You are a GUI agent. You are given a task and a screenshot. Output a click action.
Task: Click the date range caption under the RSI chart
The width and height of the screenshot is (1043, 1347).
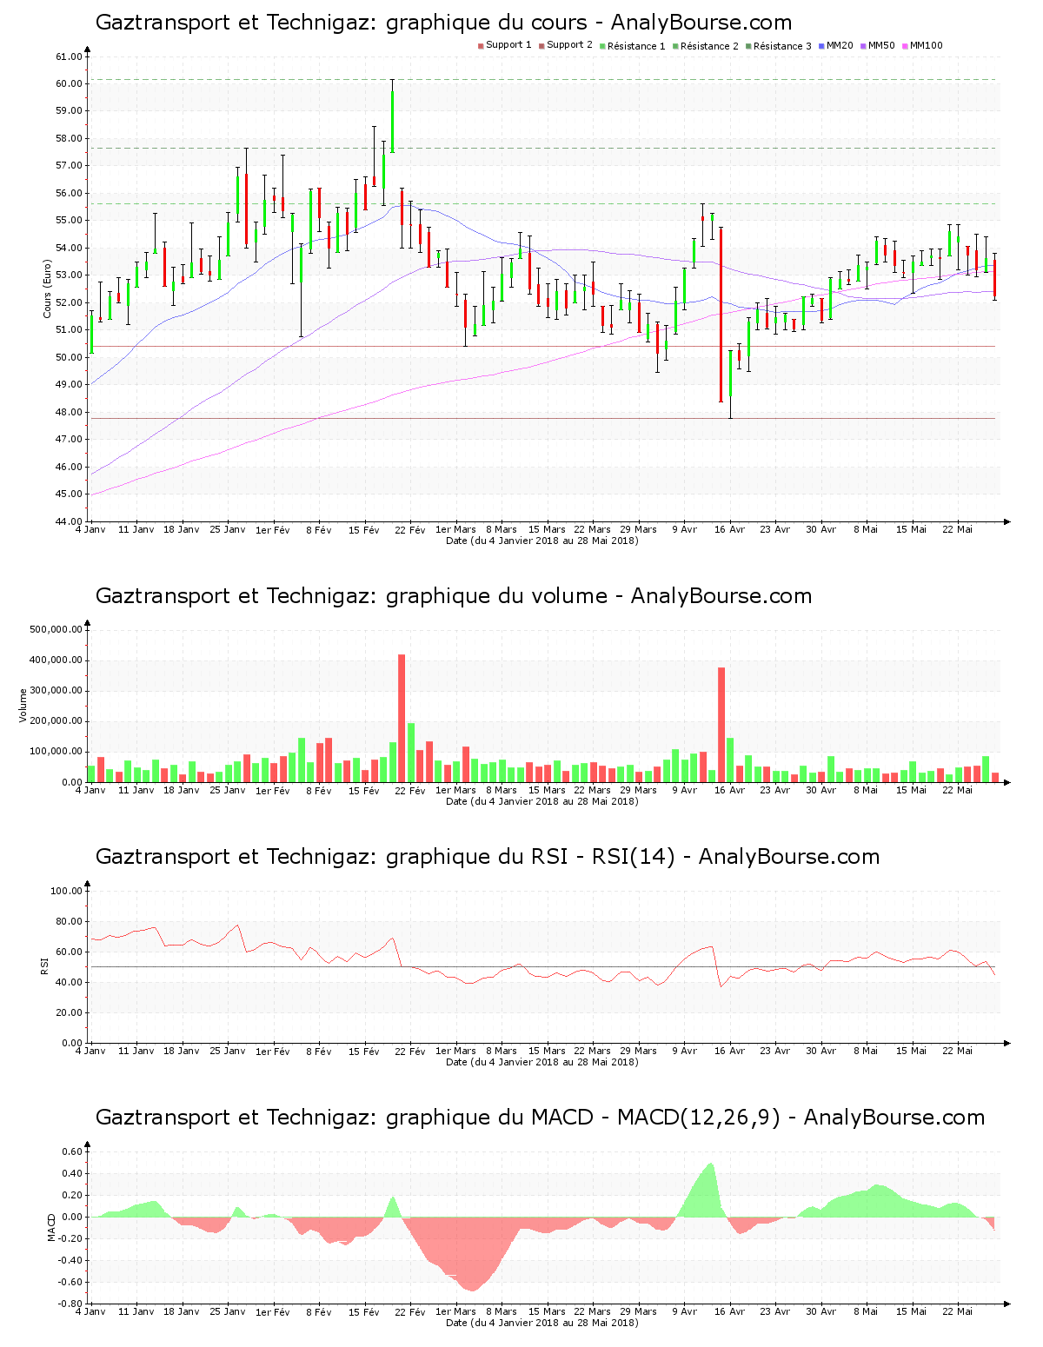[542, 1062]
